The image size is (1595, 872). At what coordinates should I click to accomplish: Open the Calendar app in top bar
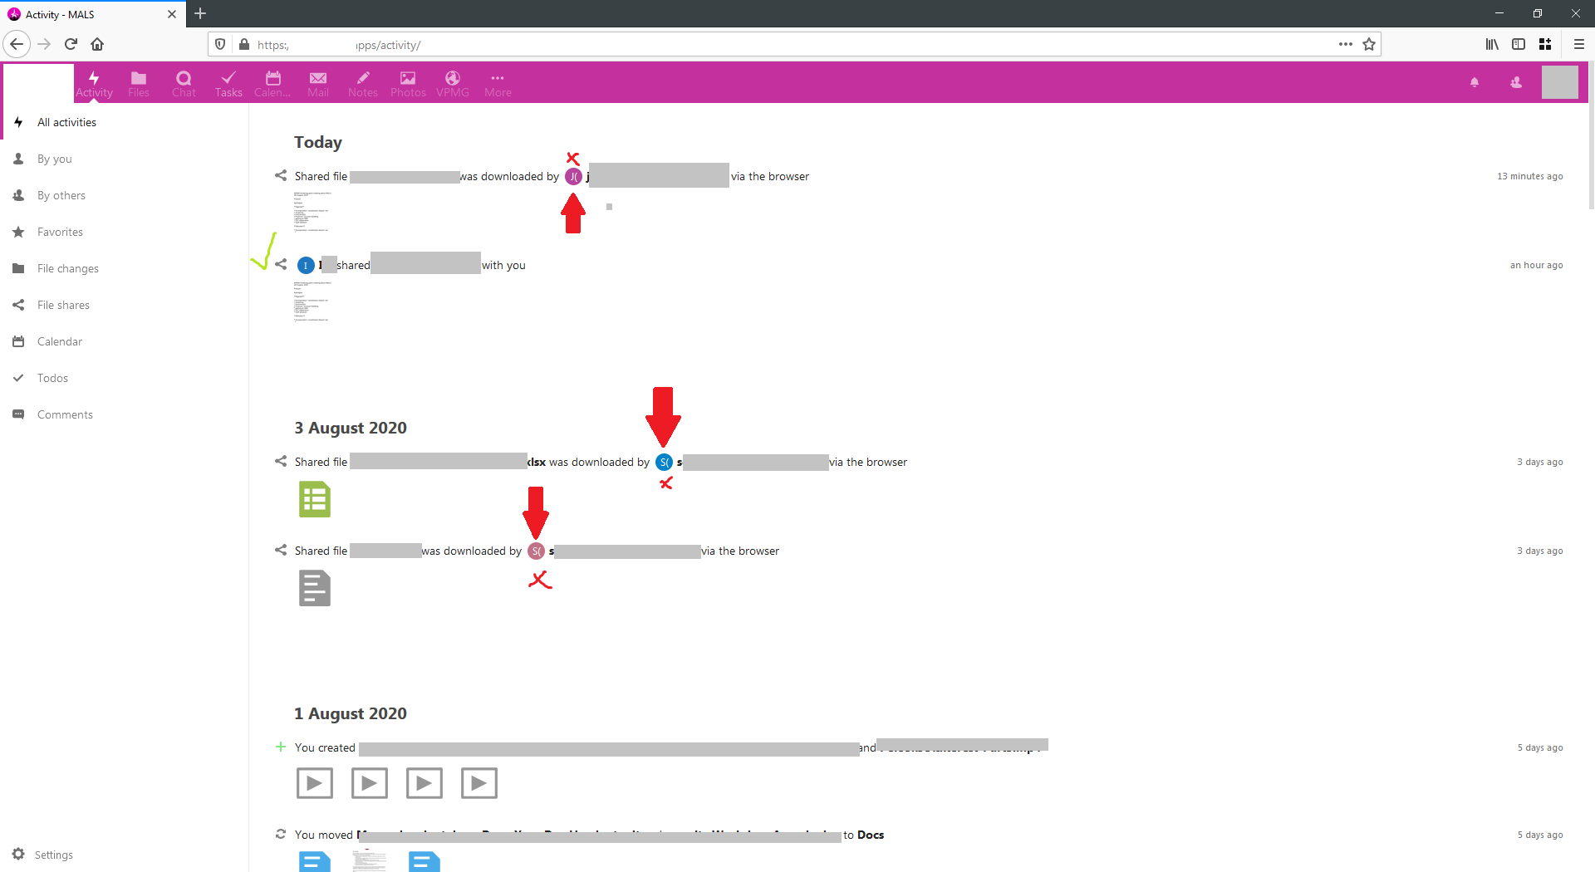272,84
